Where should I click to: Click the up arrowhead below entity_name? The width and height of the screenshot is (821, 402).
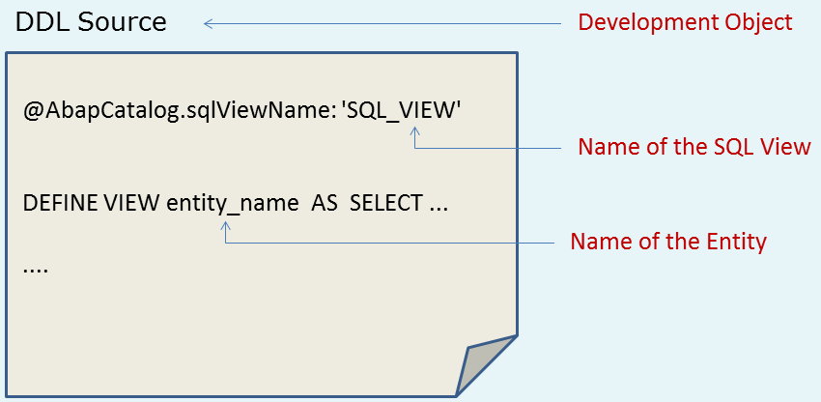(x=226, y=227)
